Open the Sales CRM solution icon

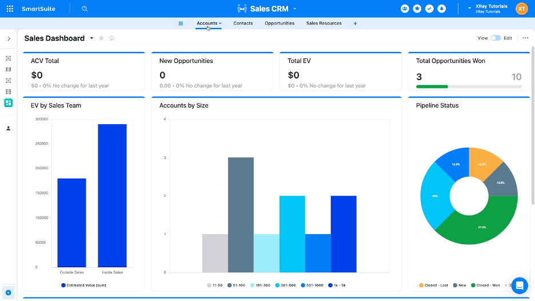242,9
